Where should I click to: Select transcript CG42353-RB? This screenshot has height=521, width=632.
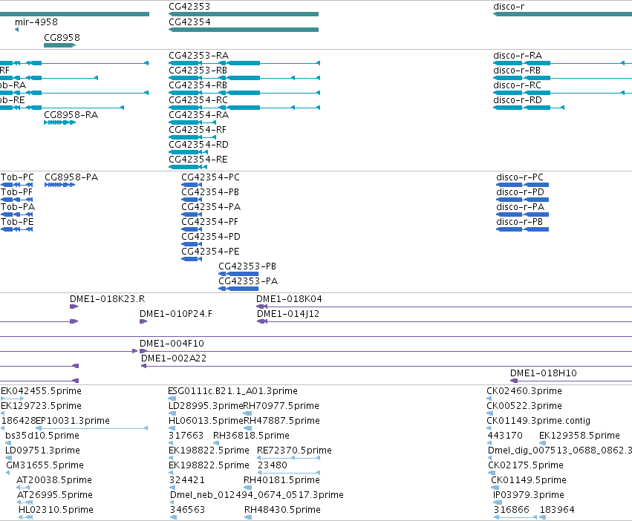click(198, 70)
